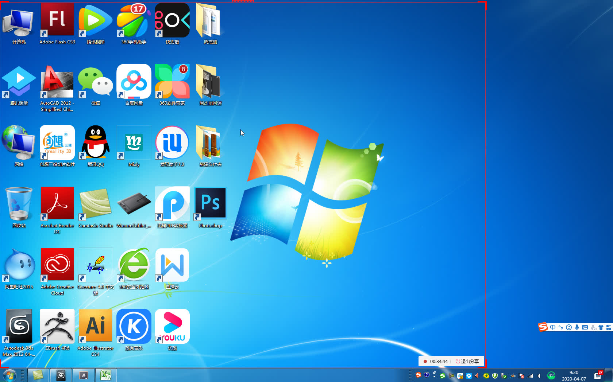The image size is (613, 382).
Task: Open the 回收站 recycle bin
Action: click(19, 207)
